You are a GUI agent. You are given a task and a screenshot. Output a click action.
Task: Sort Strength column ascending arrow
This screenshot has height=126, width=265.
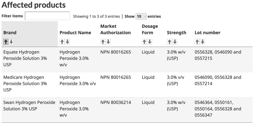170,42
